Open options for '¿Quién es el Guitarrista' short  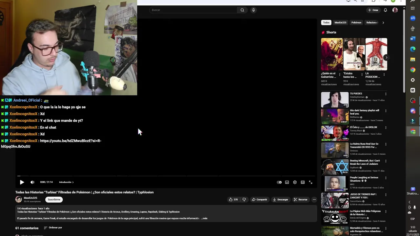tap(340, 75)
